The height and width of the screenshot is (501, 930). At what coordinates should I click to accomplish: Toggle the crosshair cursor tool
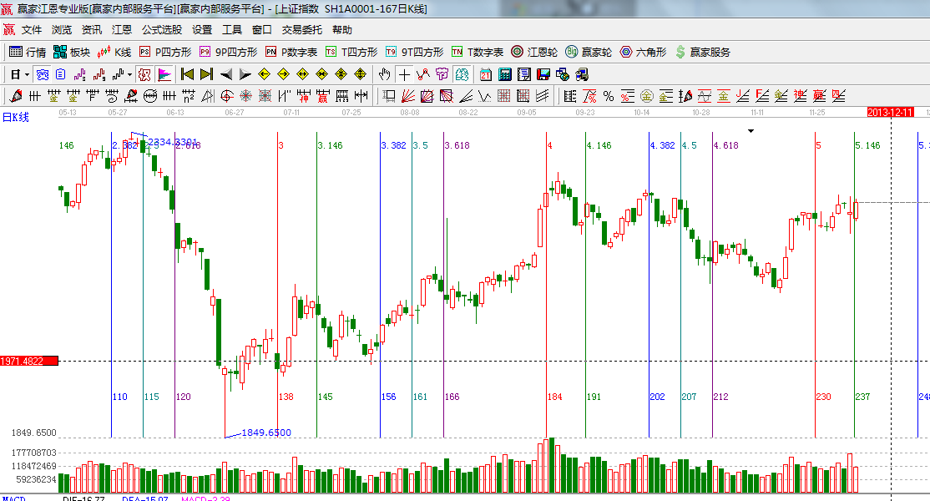click(x=404, y=74)
